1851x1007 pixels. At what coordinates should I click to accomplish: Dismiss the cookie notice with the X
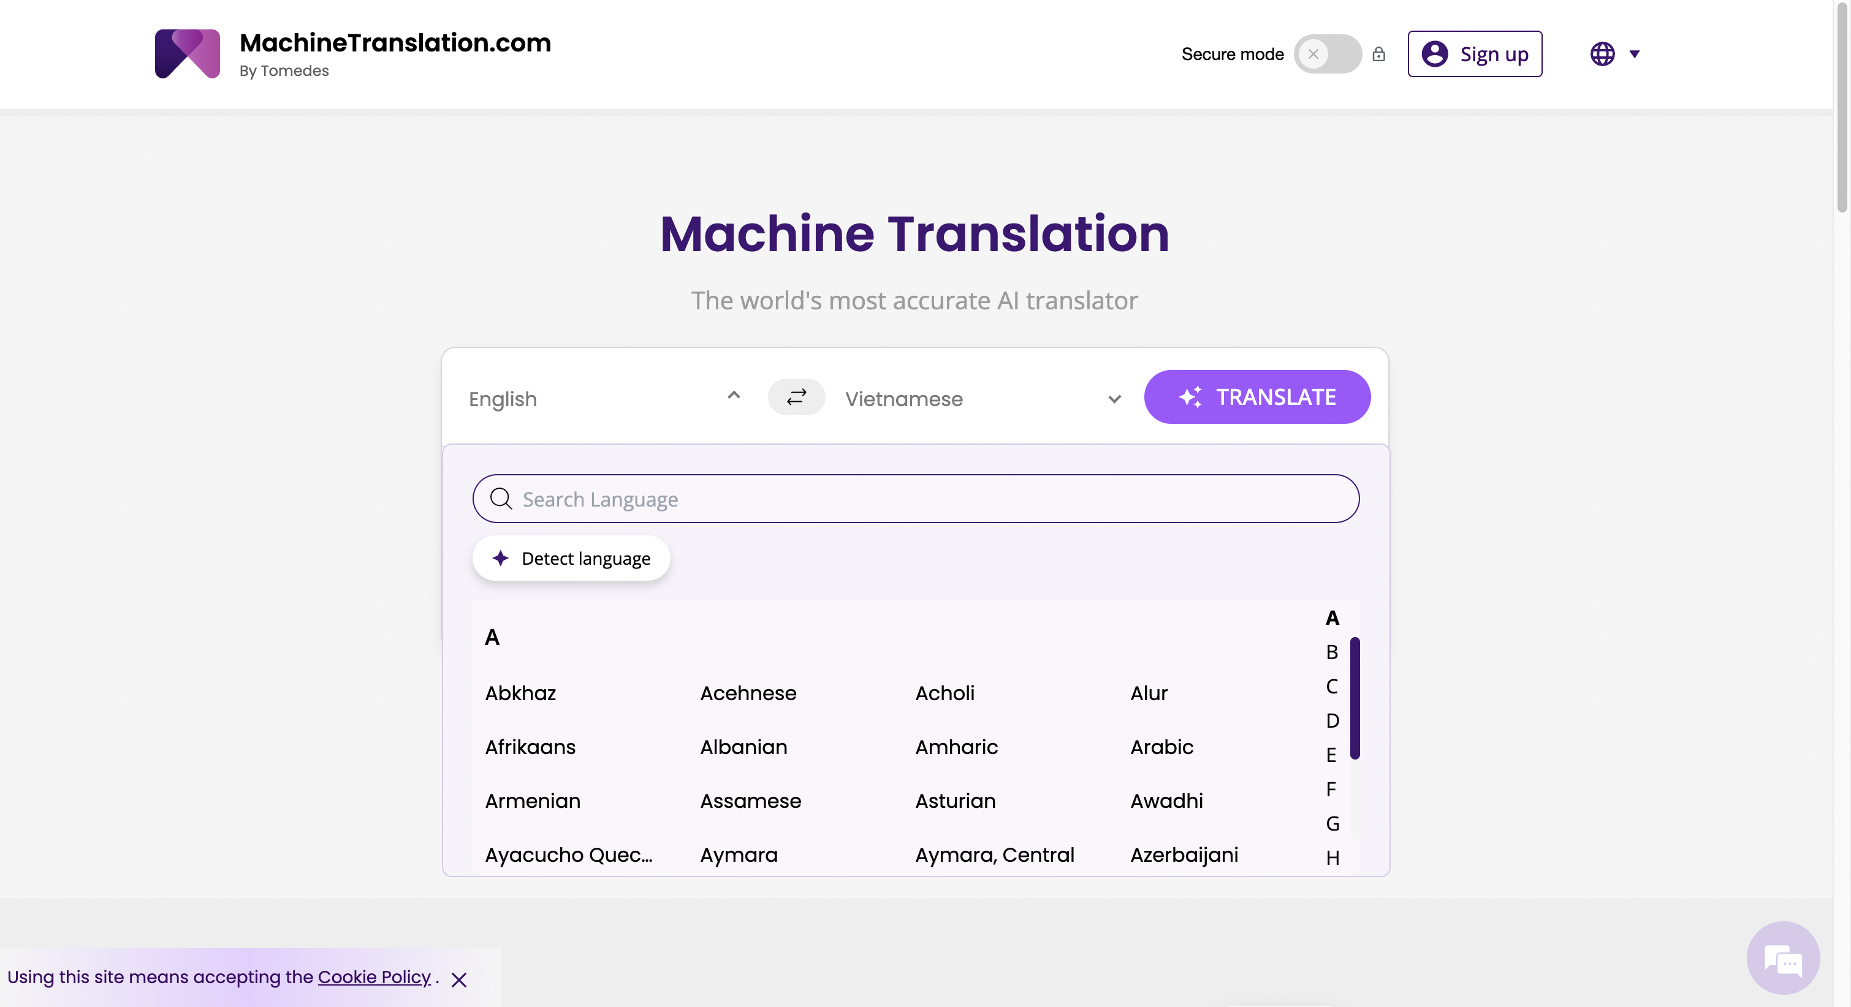tap(458, 979)
